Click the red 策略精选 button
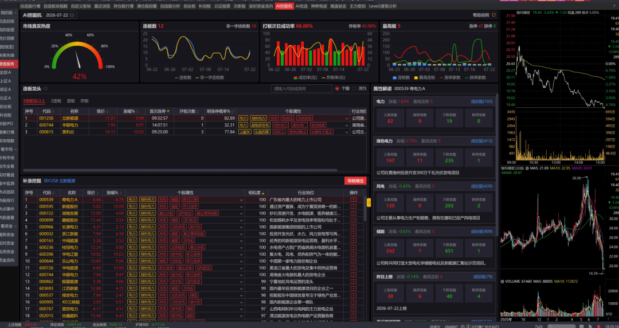The width and height of the screenshot is (619, 328). point(355,181)
